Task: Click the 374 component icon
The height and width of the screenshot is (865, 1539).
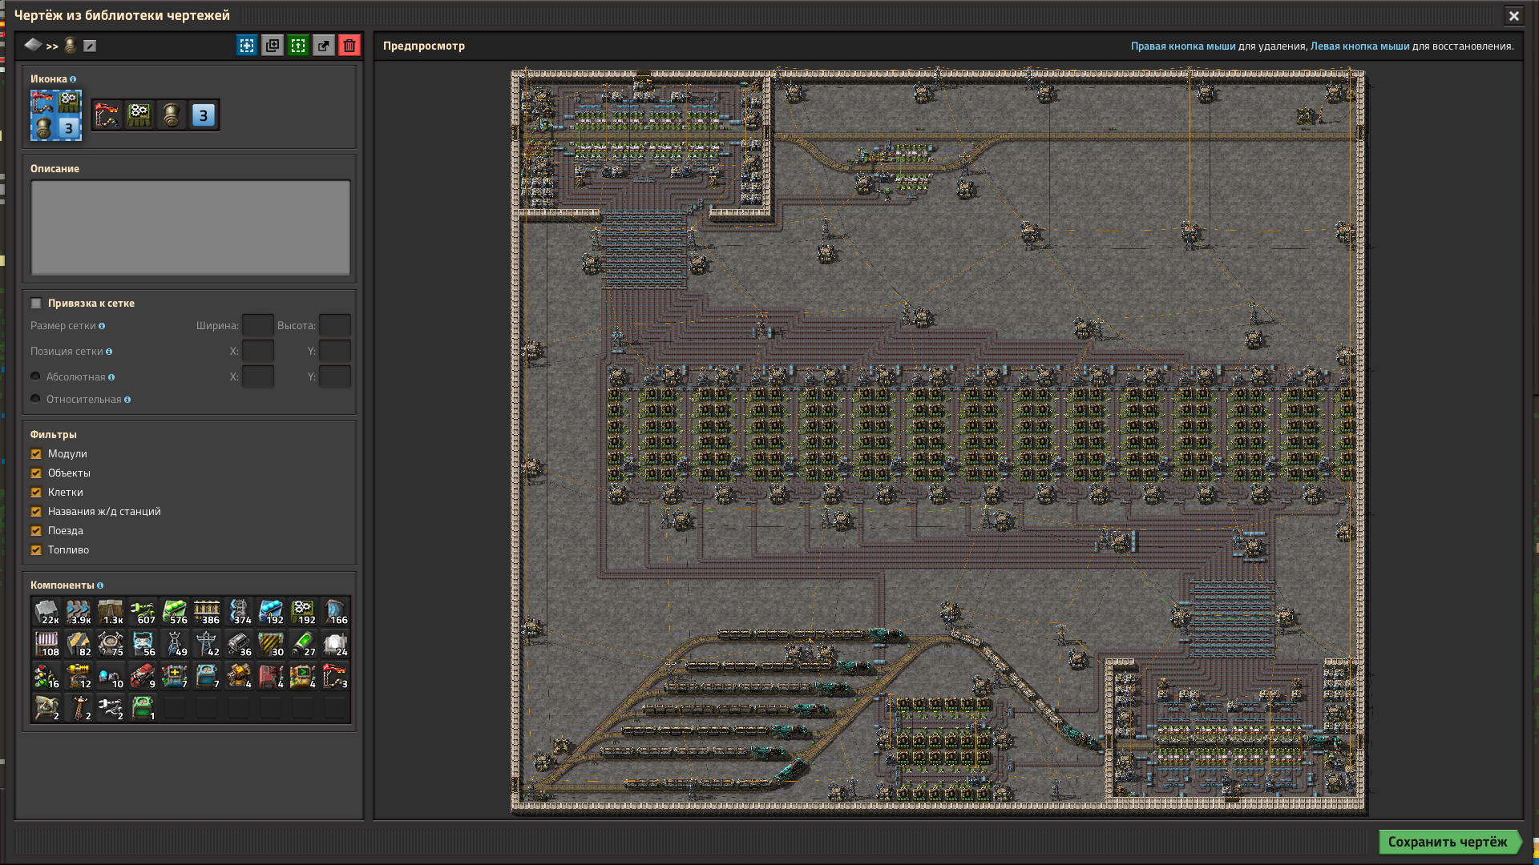Action: pos(239,612)
